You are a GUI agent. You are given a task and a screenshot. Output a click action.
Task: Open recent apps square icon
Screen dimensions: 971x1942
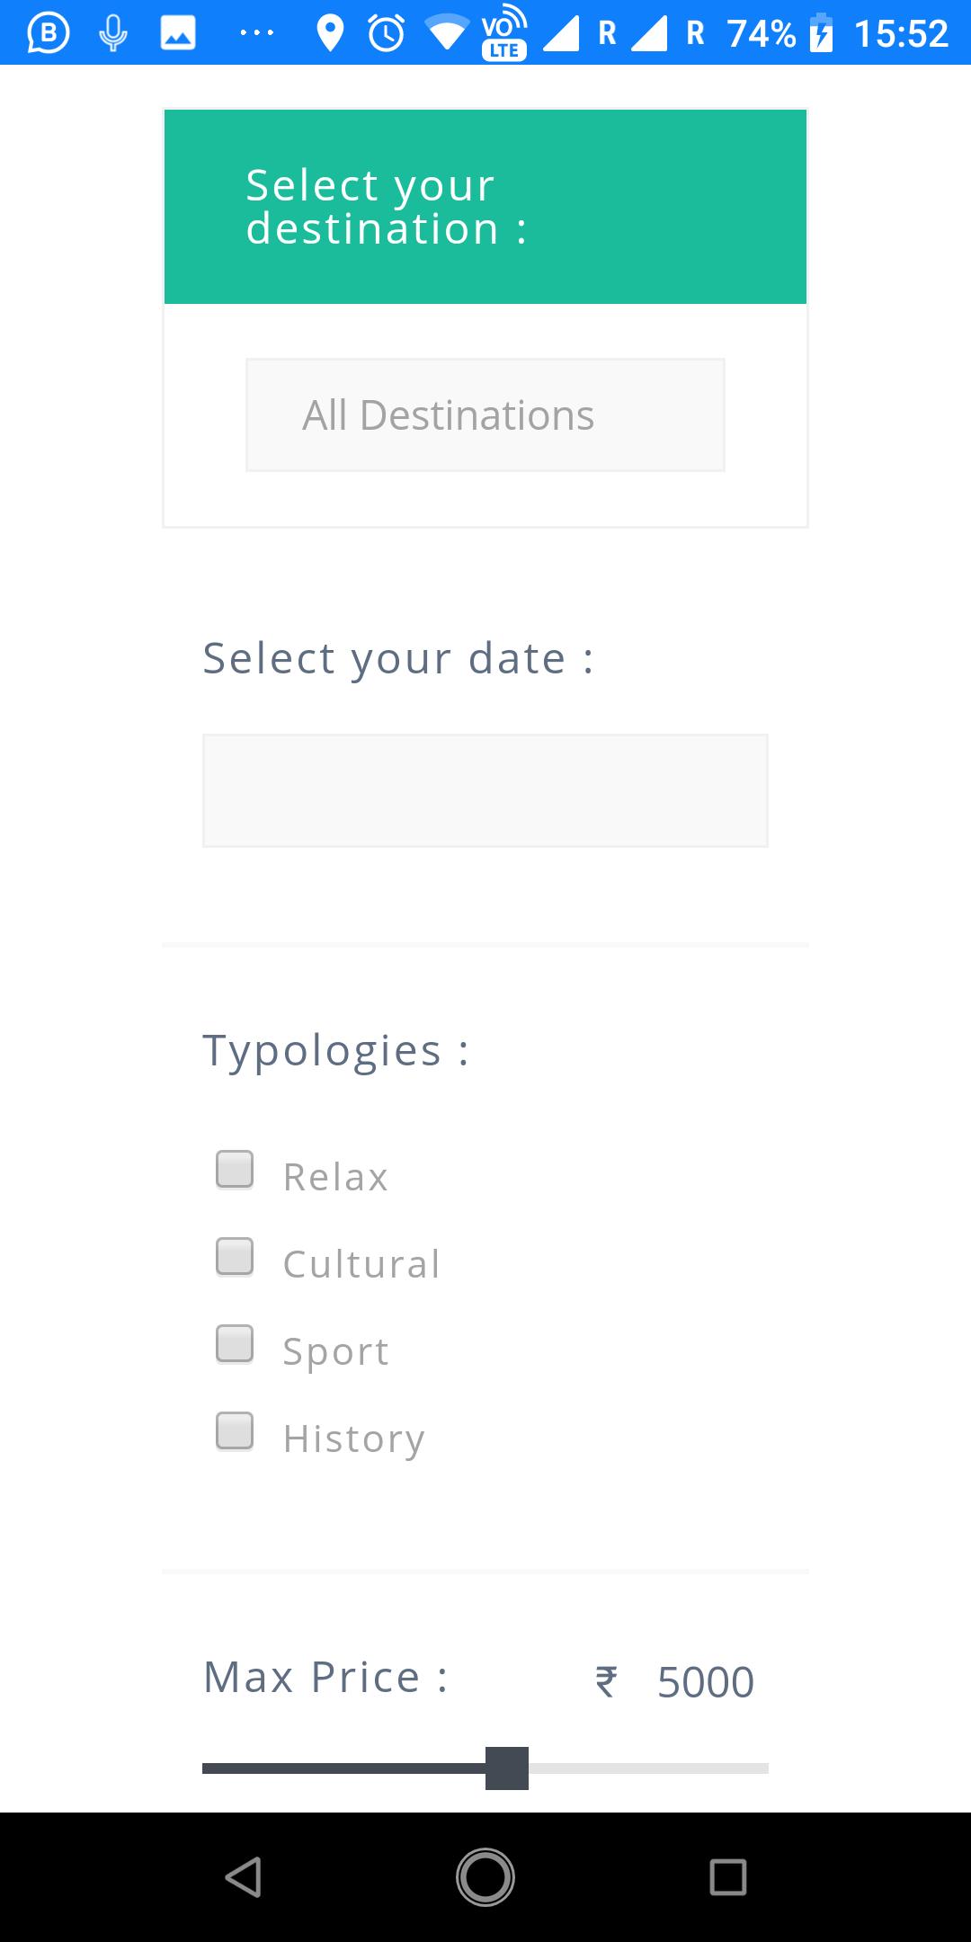(727, 1877)
